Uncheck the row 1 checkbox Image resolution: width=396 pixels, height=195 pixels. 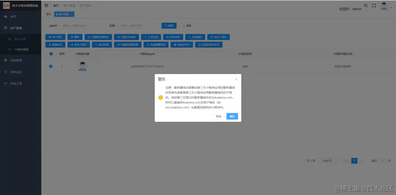[x=51, y=66]
